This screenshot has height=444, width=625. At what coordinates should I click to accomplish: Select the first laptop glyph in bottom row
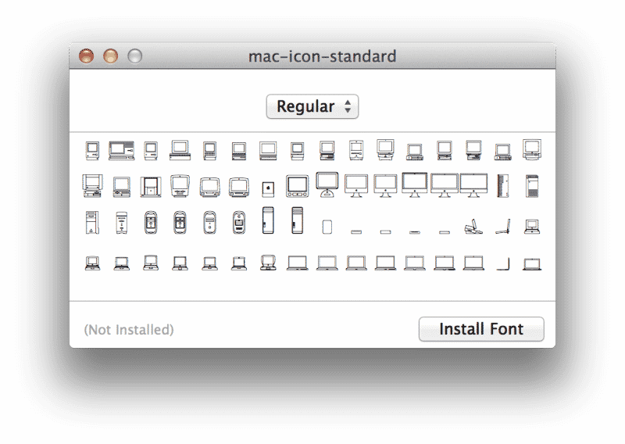[92, 263]
